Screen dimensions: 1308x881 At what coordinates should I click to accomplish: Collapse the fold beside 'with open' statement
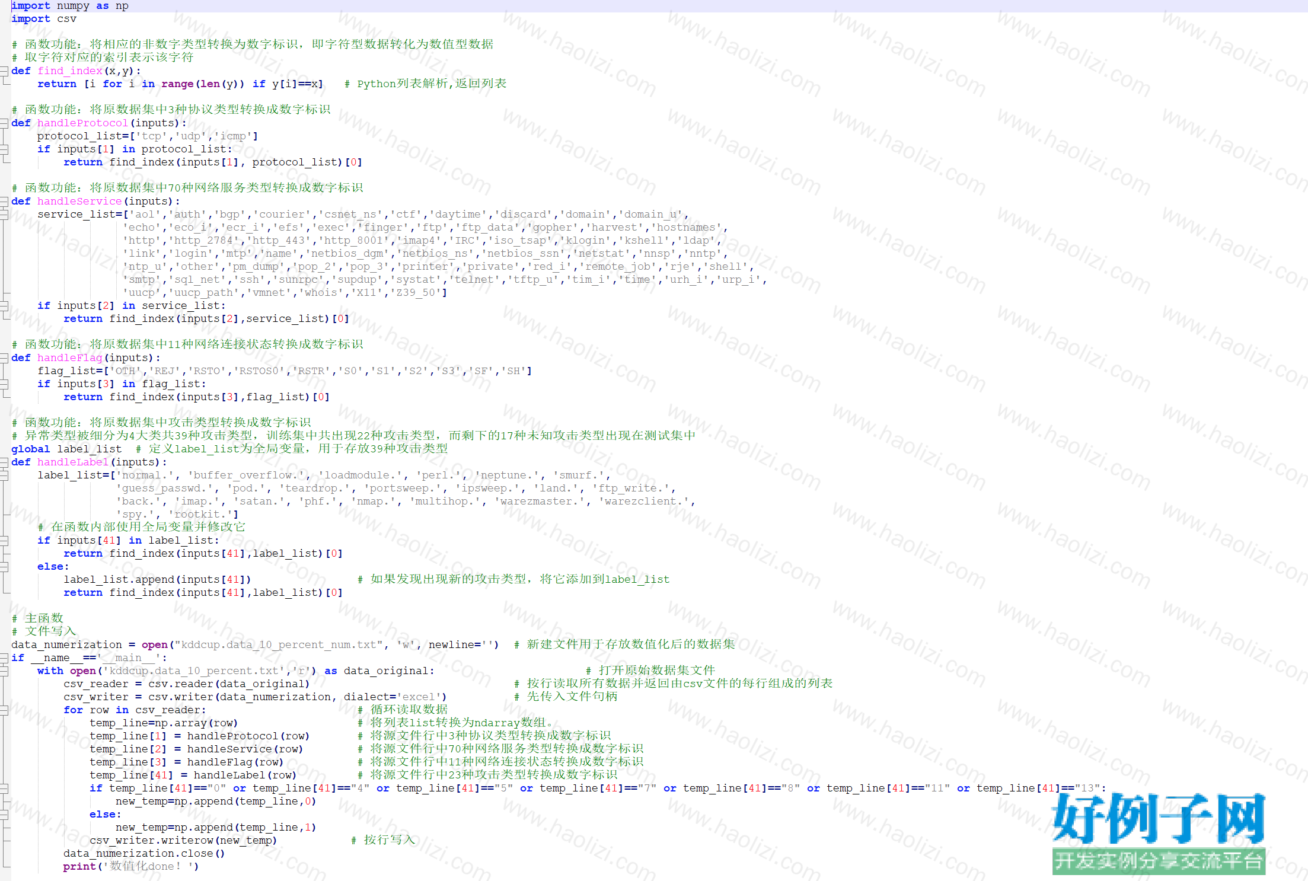tap(4, 671)
